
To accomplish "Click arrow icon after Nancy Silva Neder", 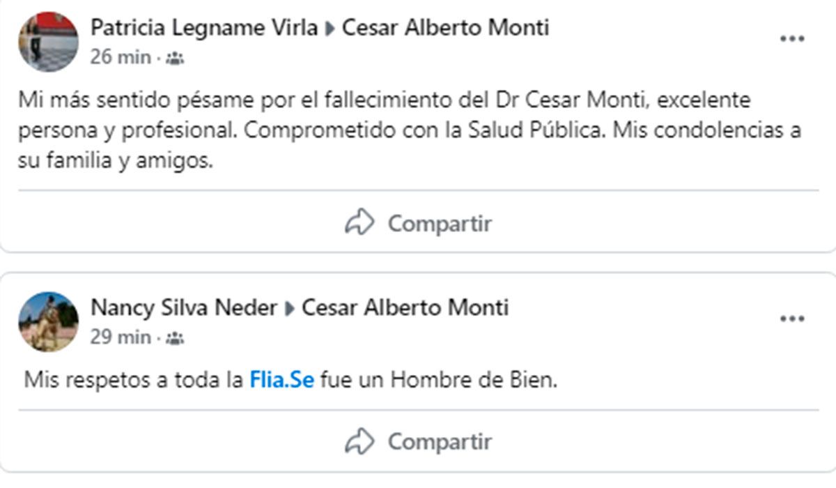I will point(290,309).
